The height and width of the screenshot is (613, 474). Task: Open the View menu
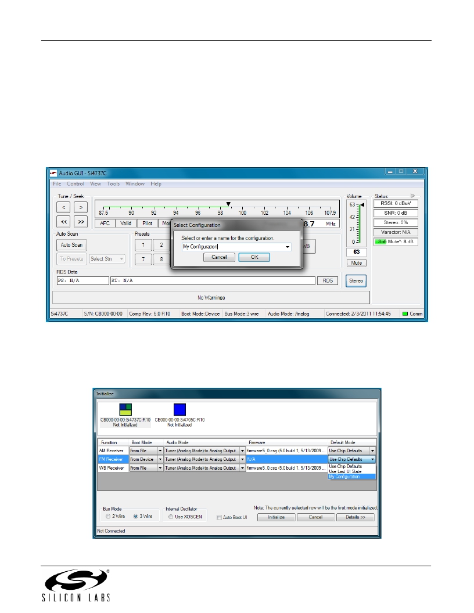coord(95,184)
